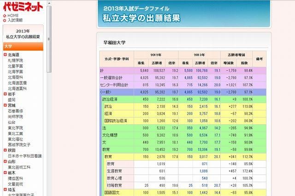Select 国際政治経済 row label

pos(116,121)
